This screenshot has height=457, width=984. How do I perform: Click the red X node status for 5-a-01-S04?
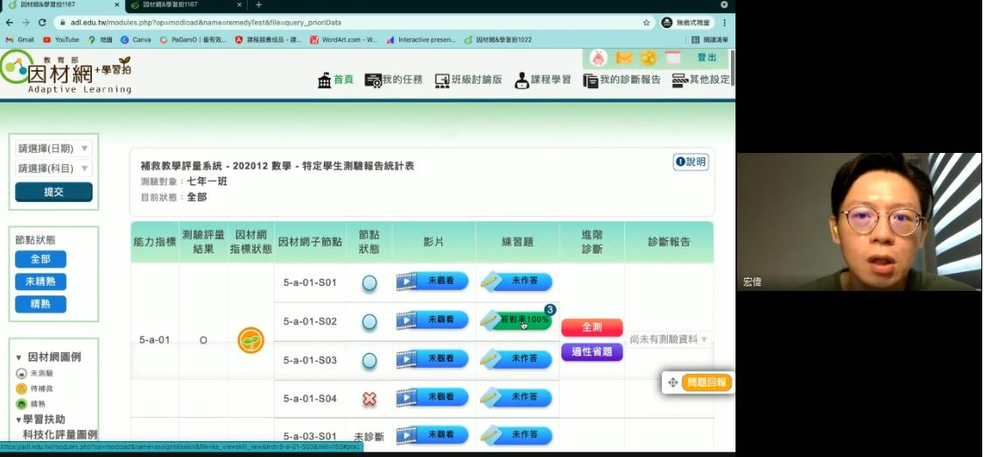point(369,398)
